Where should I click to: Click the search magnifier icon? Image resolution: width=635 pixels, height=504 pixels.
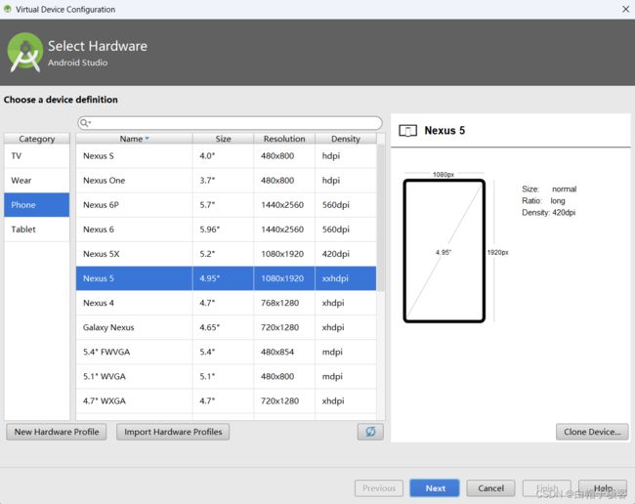coord(85,123)
